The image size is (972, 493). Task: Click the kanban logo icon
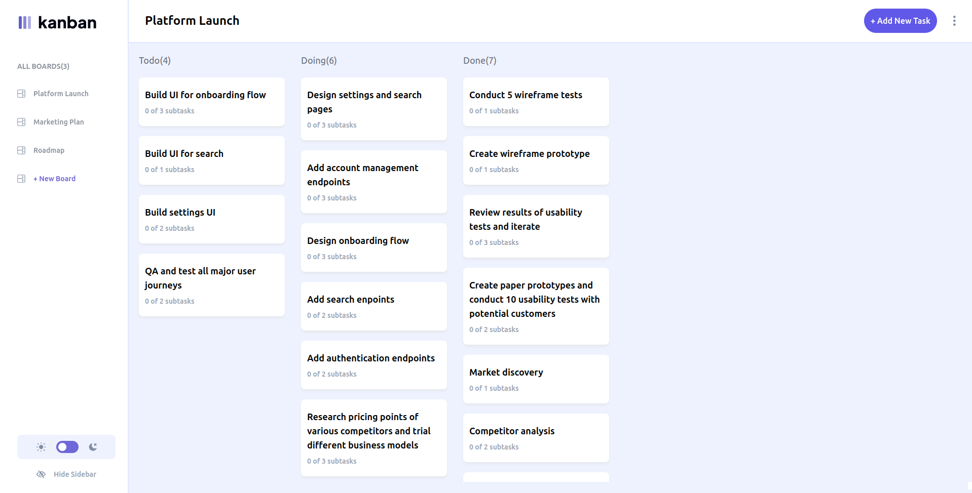click(x=25, y=22)
